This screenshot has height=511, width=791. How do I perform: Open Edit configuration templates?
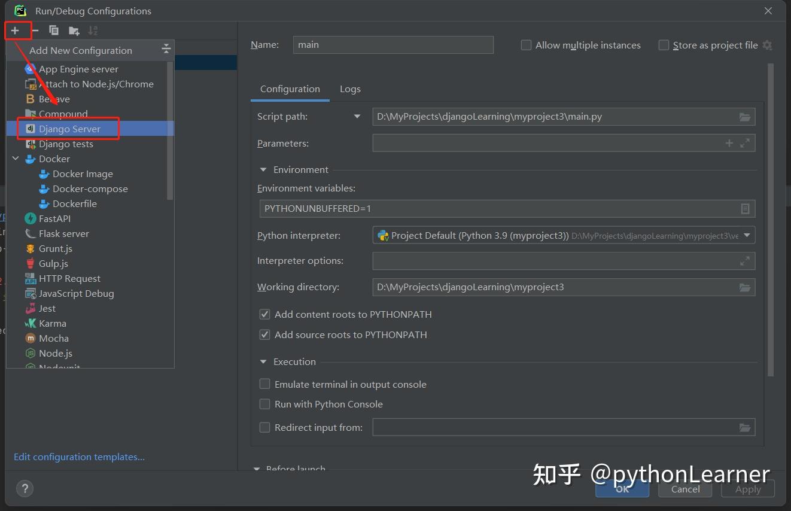(79, 457)
